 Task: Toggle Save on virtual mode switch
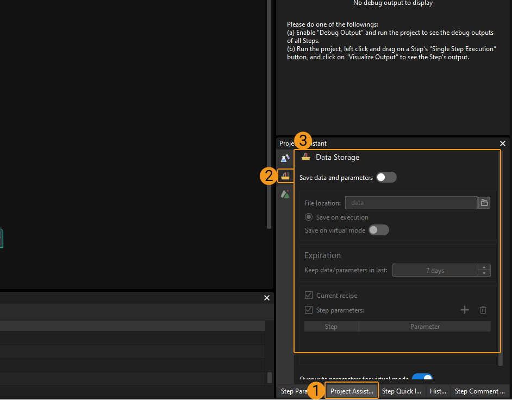[379, 230]
